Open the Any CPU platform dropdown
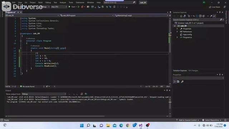Viewport: 229px width, 129px height. tap(59, 7)
